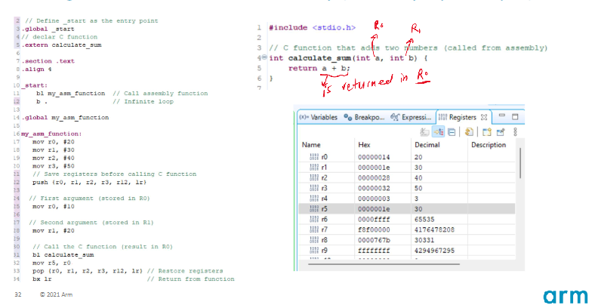This screenshot has width=592, height=305.
Task: Click the register icon beside r5
Action: (x=314, y=208)
